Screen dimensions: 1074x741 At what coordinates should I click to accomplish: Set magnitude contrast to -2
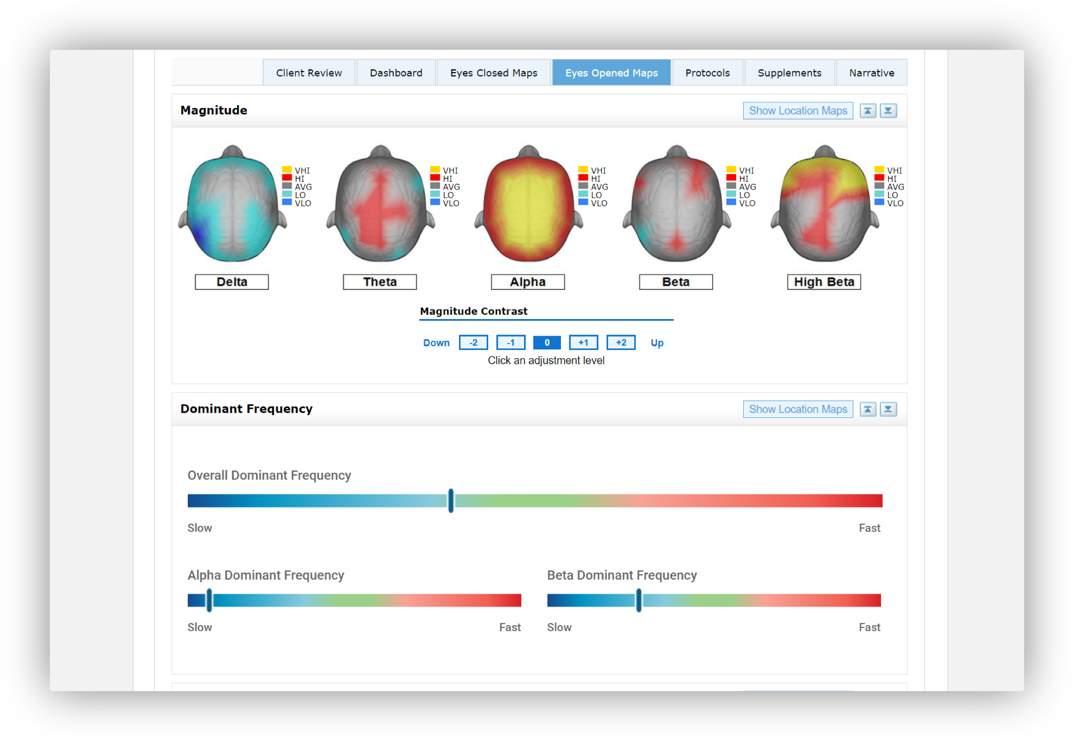[473, 343]
